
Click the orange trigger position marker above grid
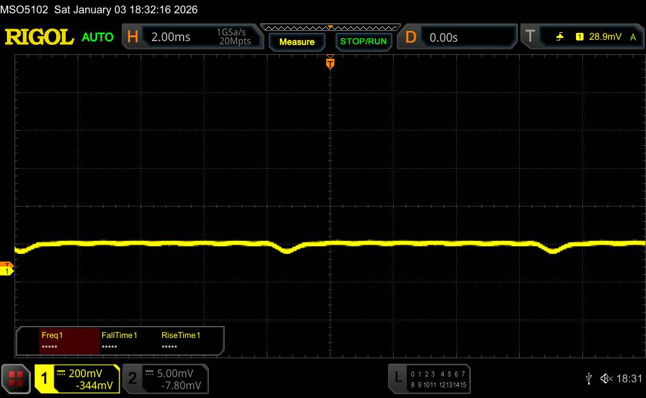point(330,63)
